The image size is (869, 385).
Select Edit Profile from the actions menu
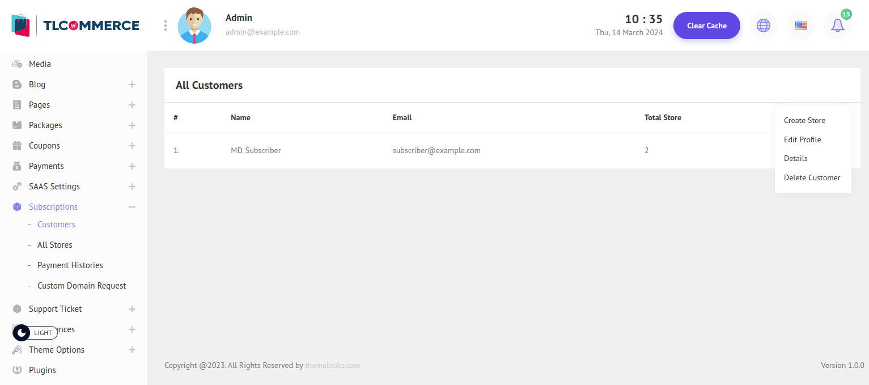[x=802, y=139]
